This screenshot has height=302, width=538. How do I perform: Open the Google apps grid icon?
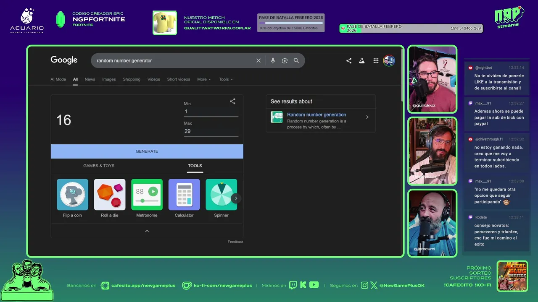pos(376,60)
